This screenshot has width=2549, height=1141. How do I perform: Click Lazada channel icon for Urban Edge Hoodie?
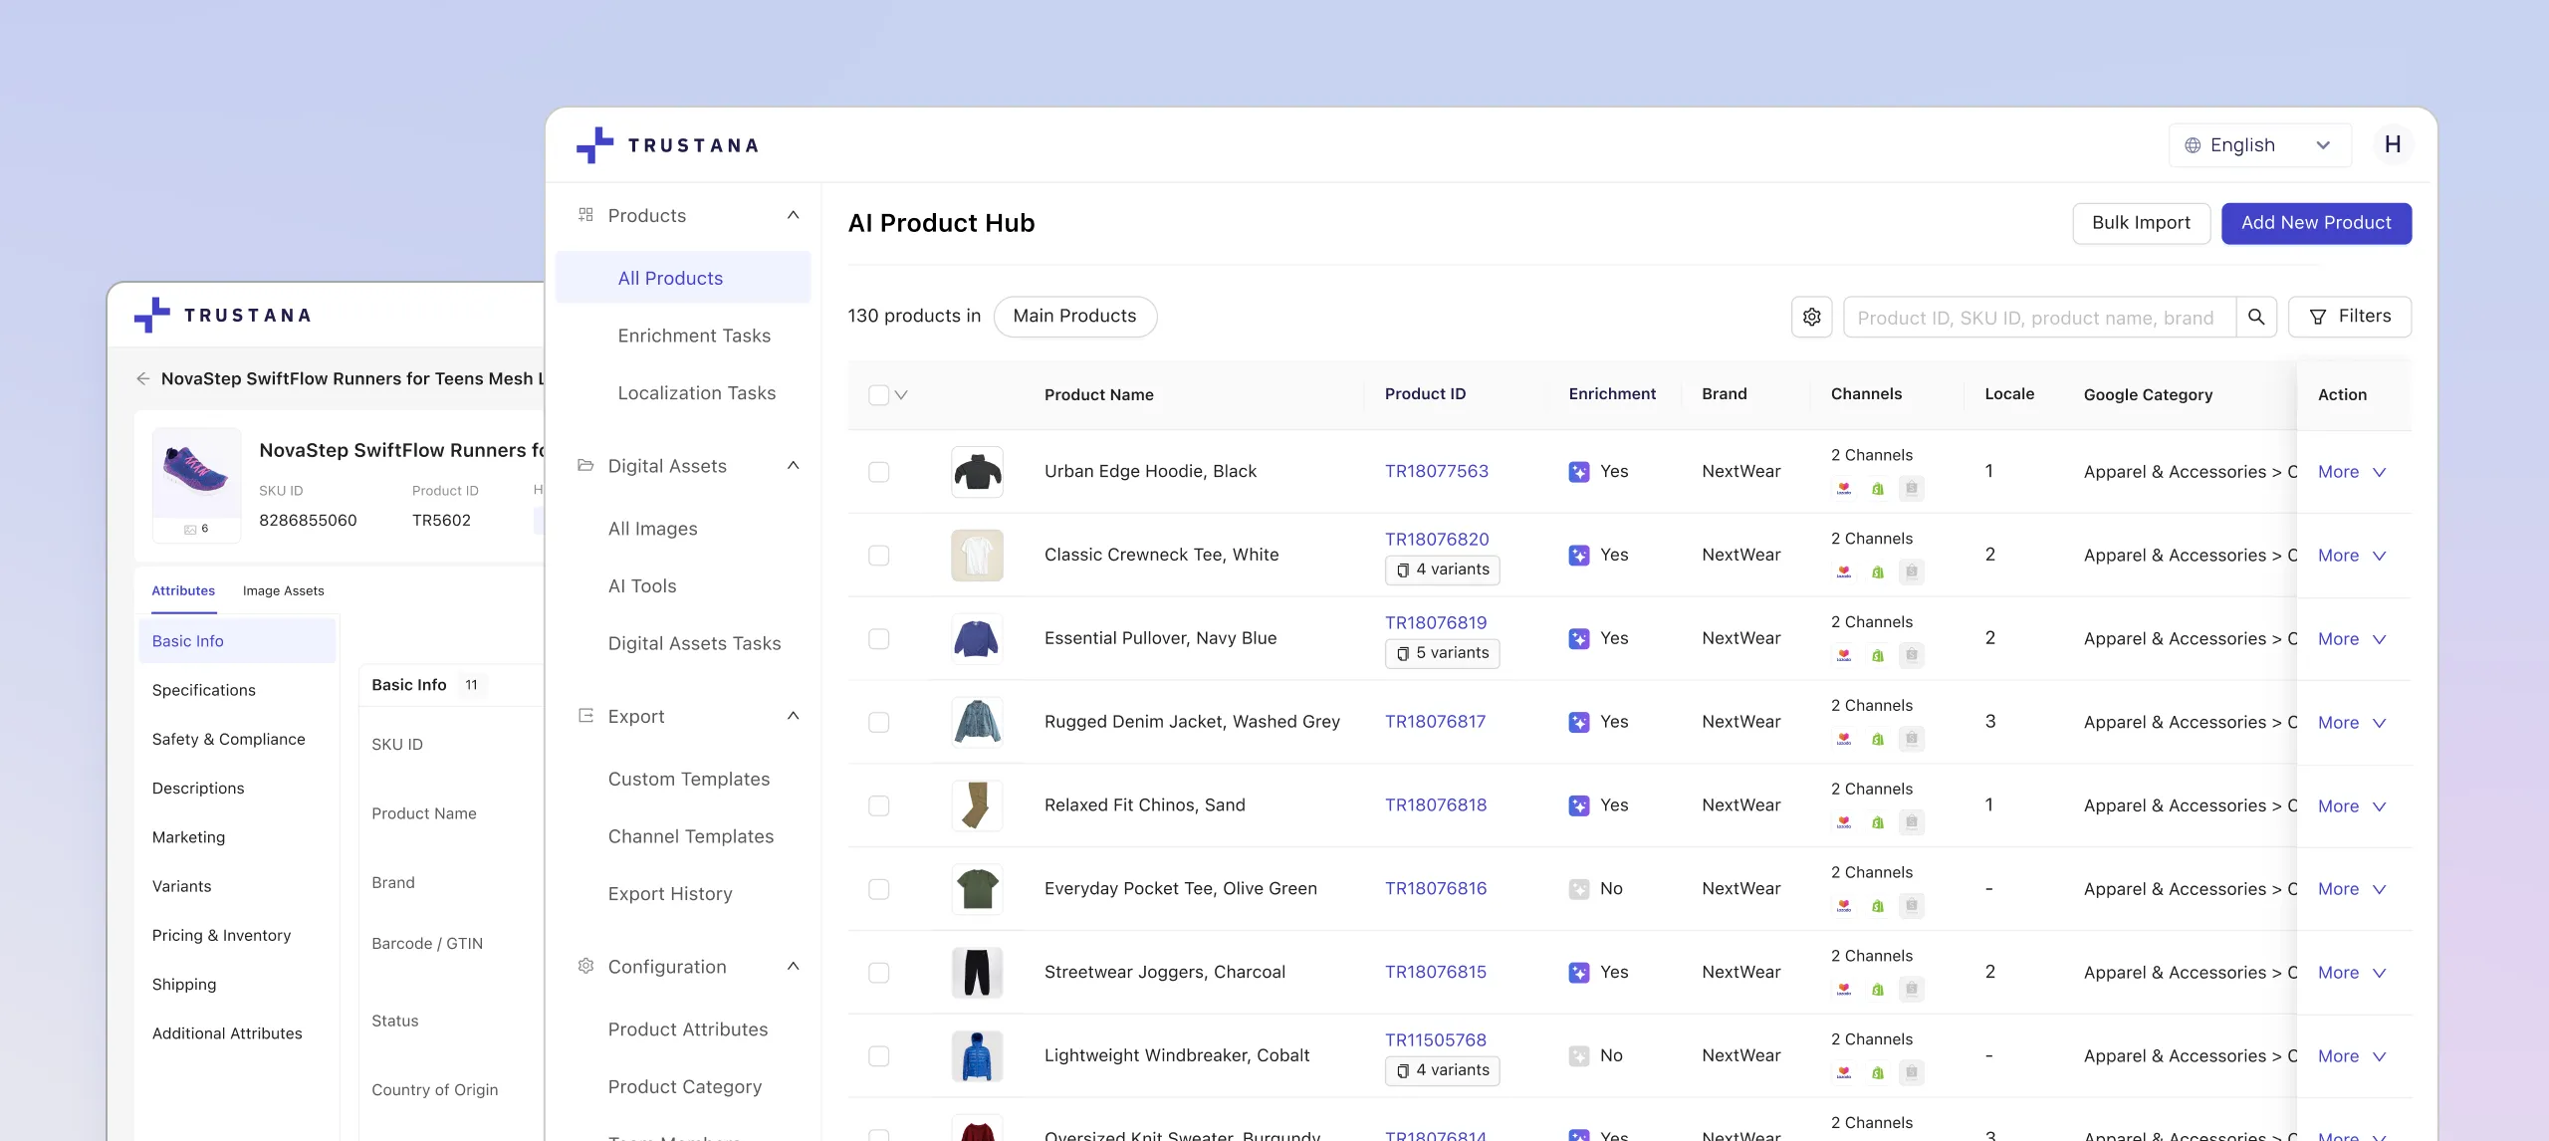pos(1844,489)
